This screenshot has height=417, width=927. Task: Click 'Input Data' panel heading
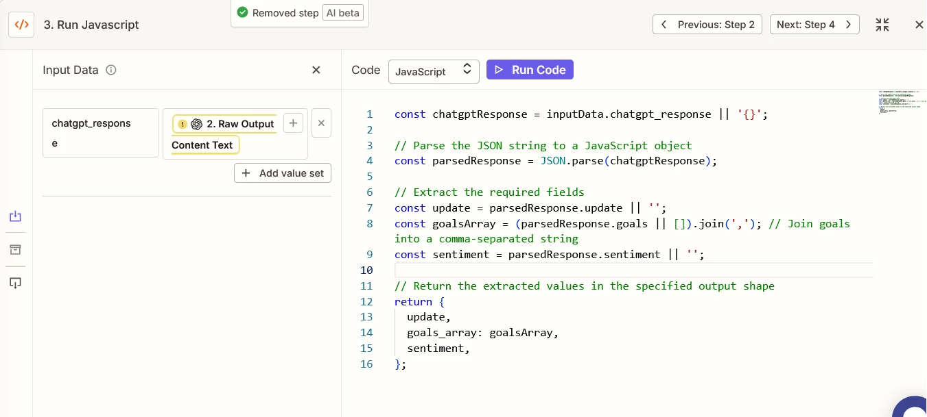[71, 70]
